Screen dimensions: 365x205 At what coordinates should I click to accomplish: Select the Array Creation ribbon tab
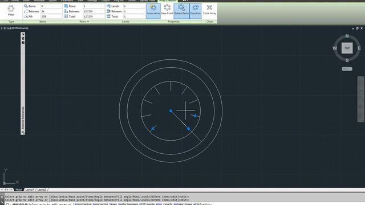(x=167, y=1)
